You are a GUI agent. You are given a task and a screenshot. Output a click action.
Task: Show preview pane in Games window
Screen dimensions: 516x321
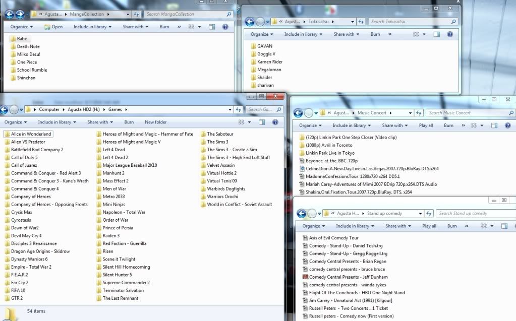262,122
